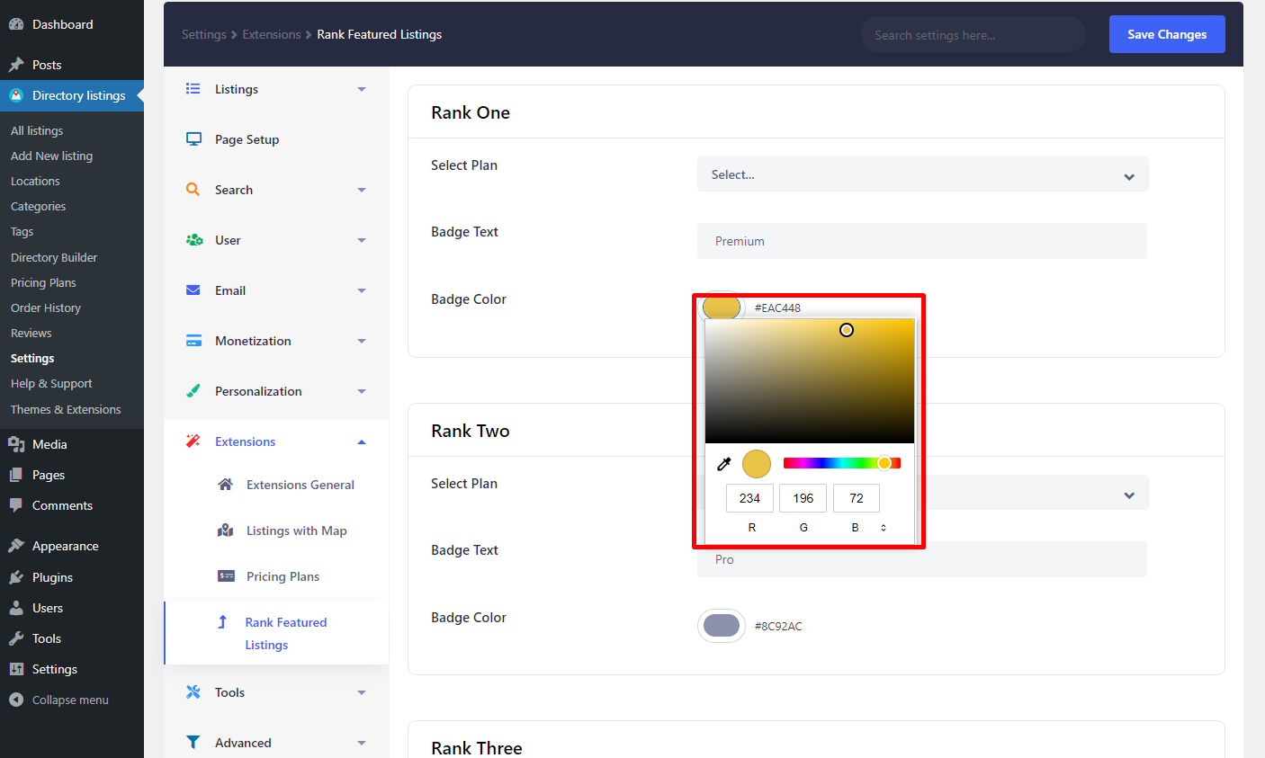Image resolution: width=1265 pixels, height=758 pixels.
Task: Expand the Search settings section
Action: [362, 190]
